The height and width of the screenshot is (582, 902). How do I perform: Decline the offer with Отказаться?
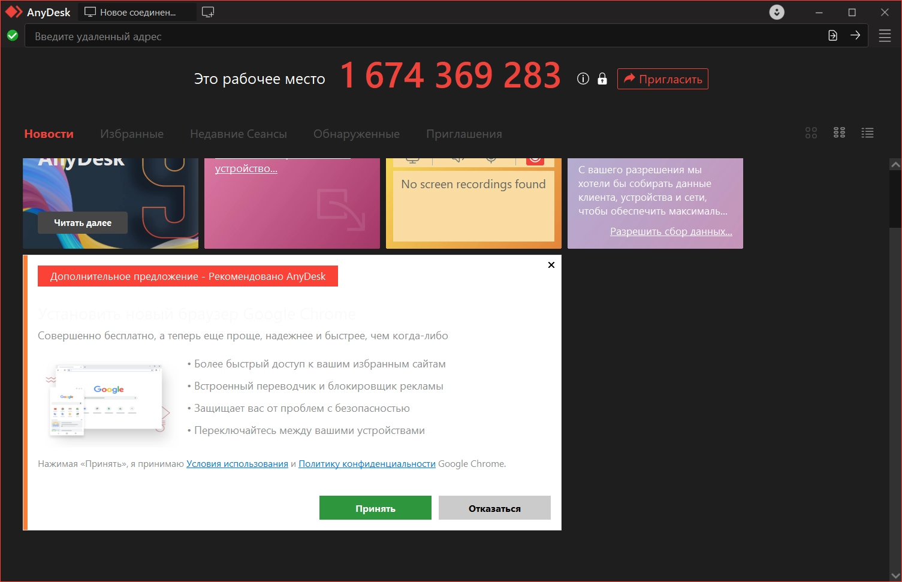494,508
